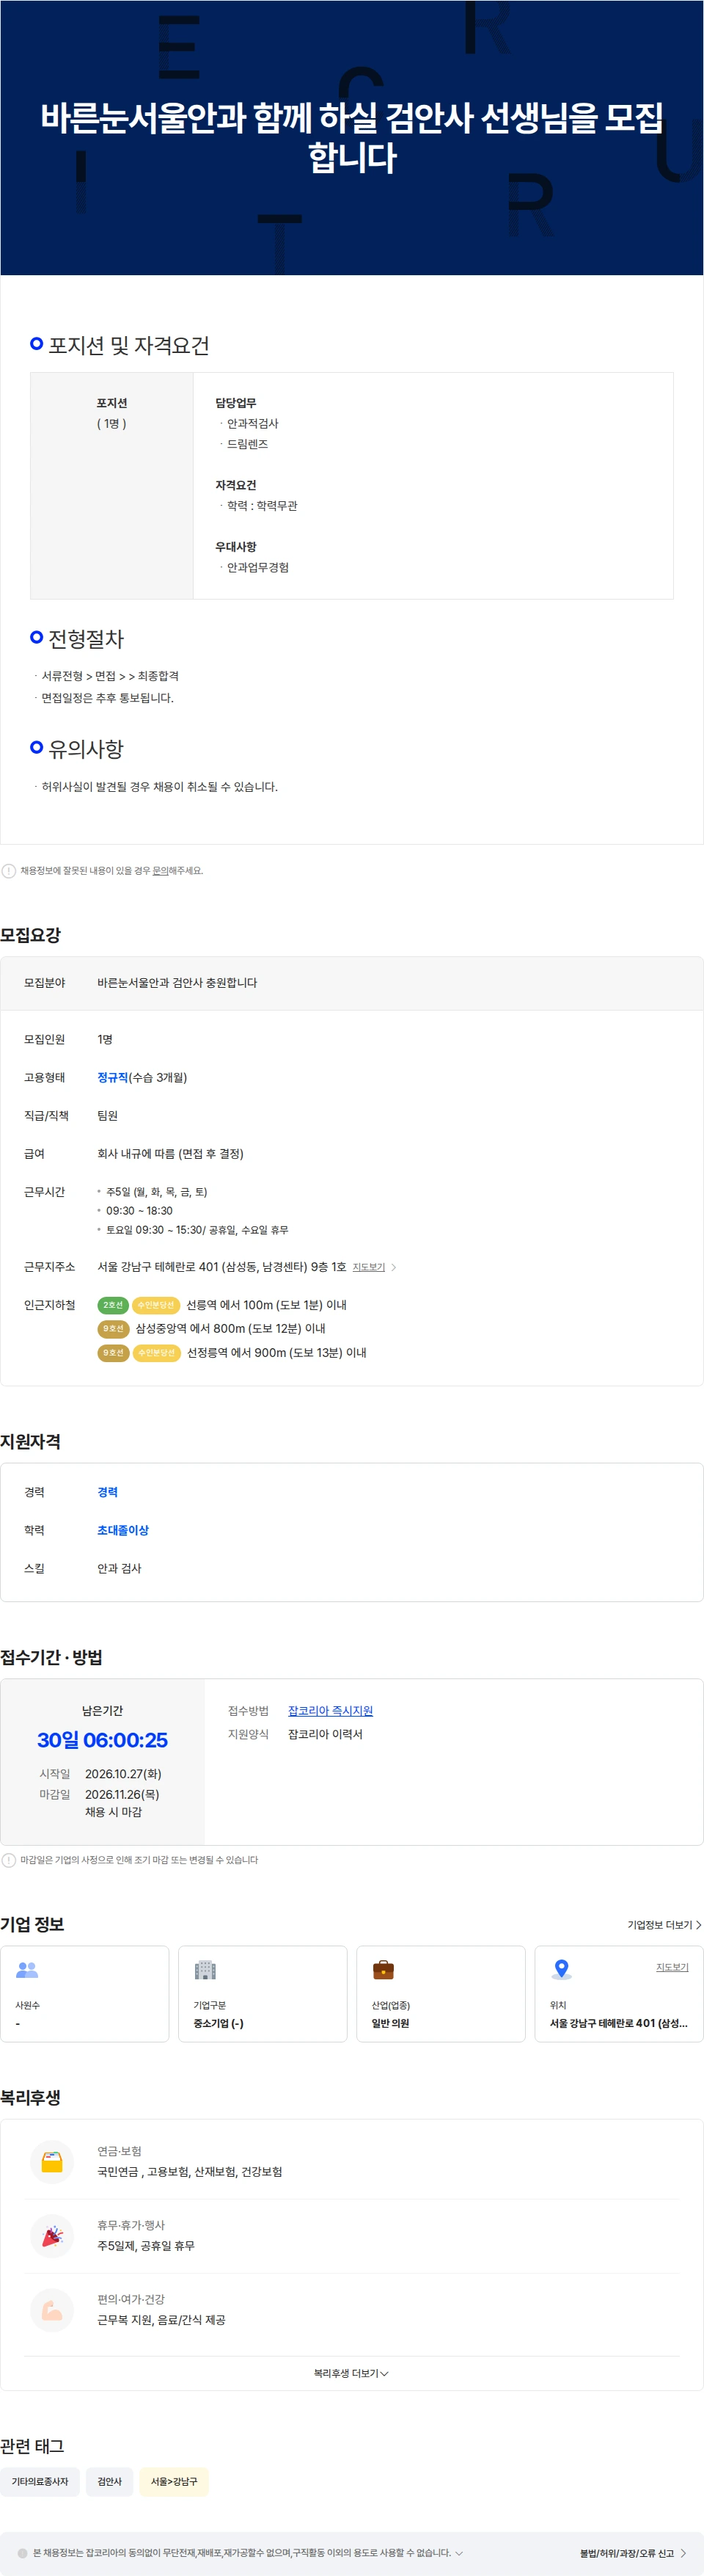Click the green 2호선 subway badge
The image size is (704, 2576).
(113, 1305)
